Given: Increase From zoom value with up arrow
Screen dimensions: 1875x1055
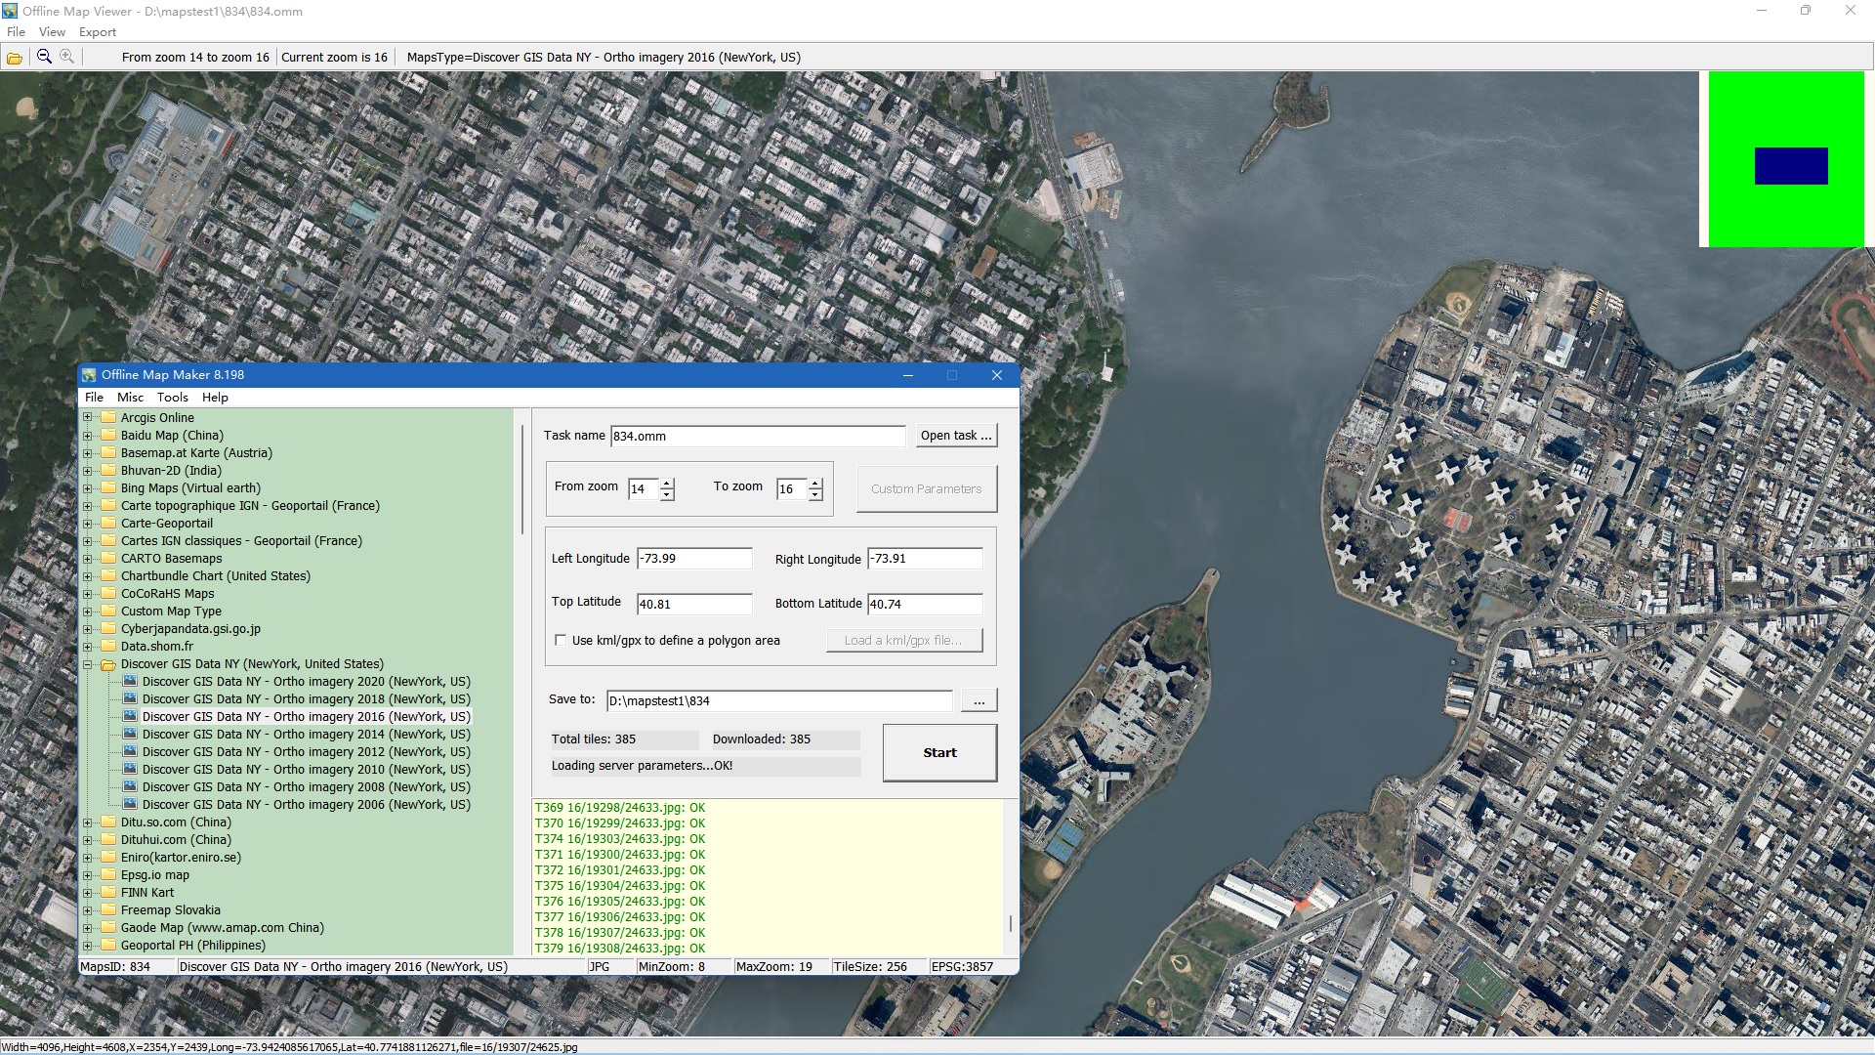Looking at the screenshot, I should (667, 484).
